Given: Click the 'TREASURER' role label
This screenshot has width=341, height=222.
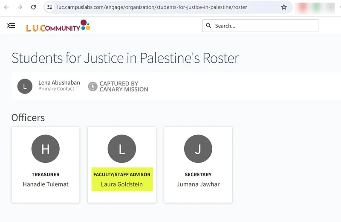Looking at the screenshot, I should point(46,175).
